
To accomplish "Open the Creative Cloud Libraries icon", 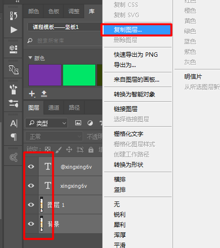I will coord(14,157).
